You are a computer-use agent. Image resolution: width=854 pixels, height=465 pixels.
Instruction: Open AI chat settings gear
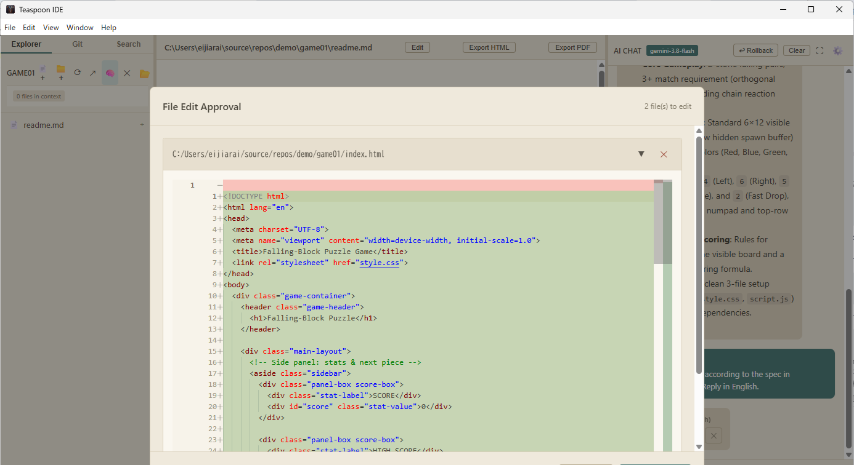click(x=837, y=50)
